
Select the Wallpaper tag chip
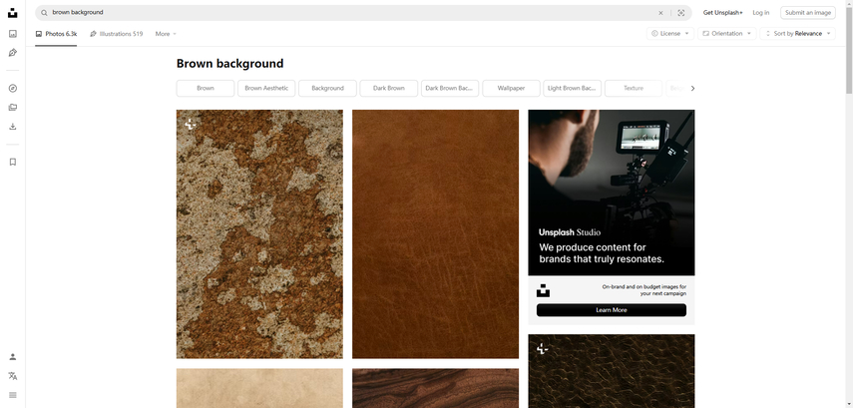pos(511,88)
